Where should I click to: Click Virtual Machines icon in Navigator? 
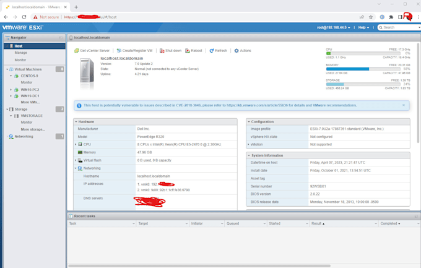point(11,69)
